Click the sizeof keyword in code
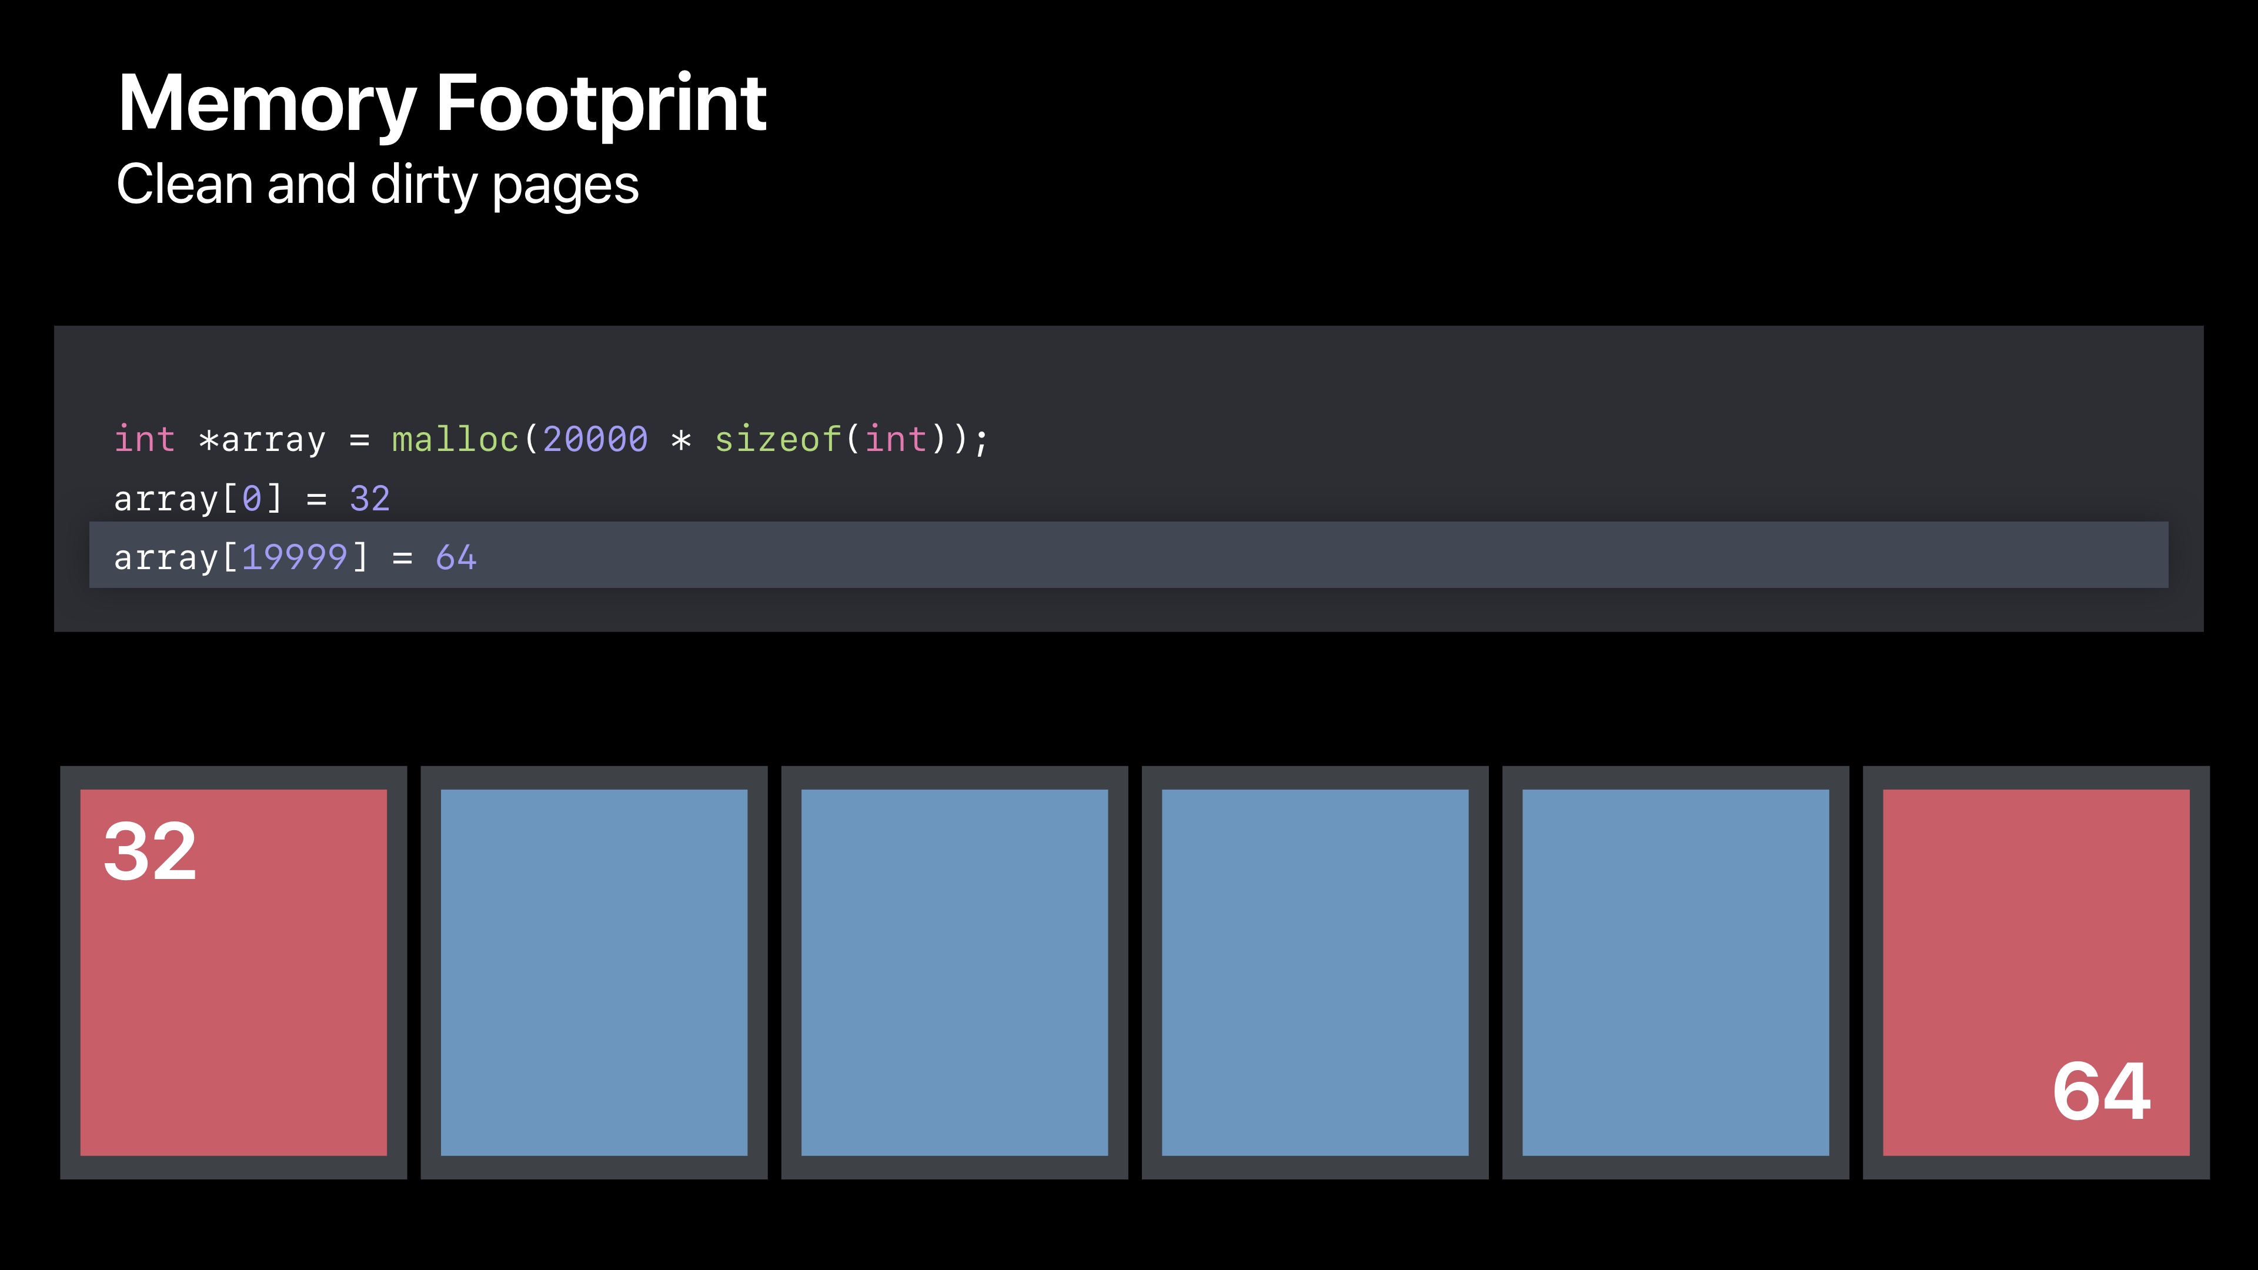 tap(777, 439)
